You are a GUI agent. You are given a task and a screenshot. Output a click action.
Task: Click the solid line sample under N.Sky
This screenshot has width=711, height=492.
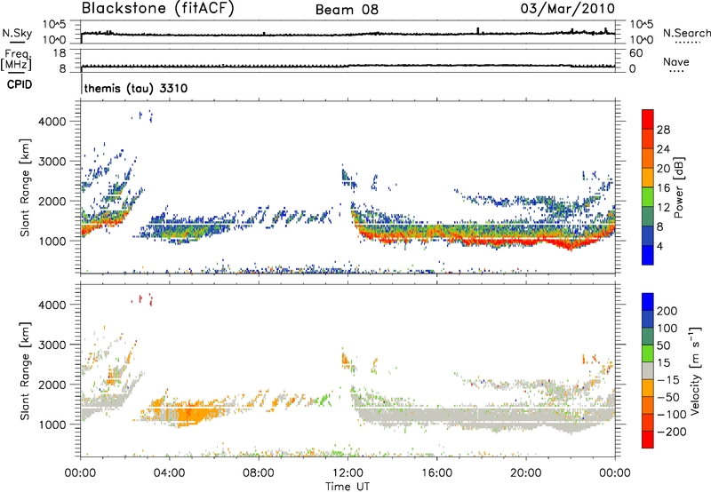tap(17, 42)
